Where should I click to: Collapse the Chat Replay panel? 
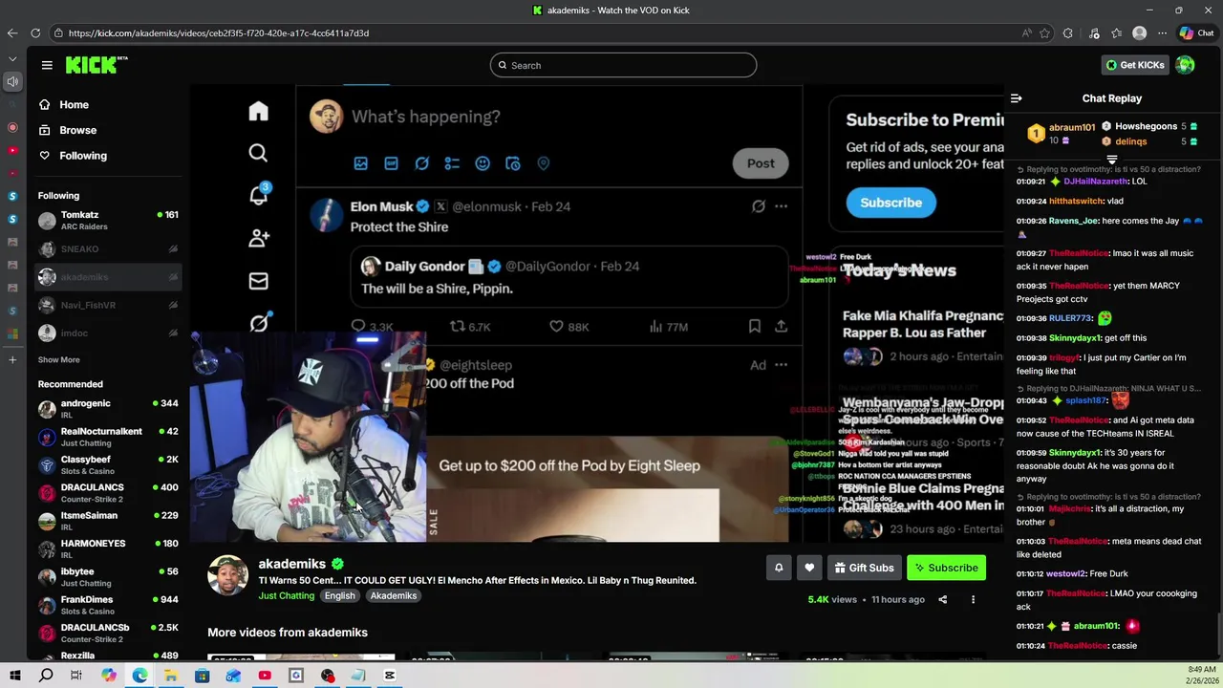click(1017, 98)
